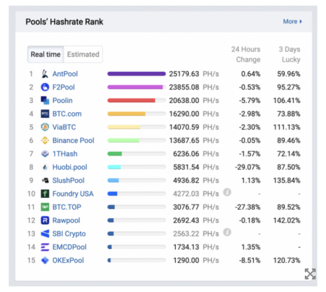Image resolution: width=326 pixels, height=292 pixels.
Task: Click the Rawpool logo icon
Action: coord(45,220)
